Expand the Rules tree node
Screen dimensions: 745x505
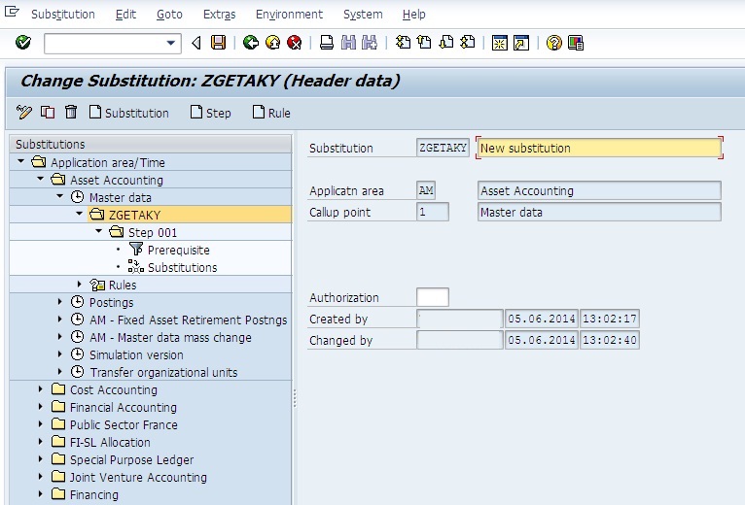pos(80,285)
